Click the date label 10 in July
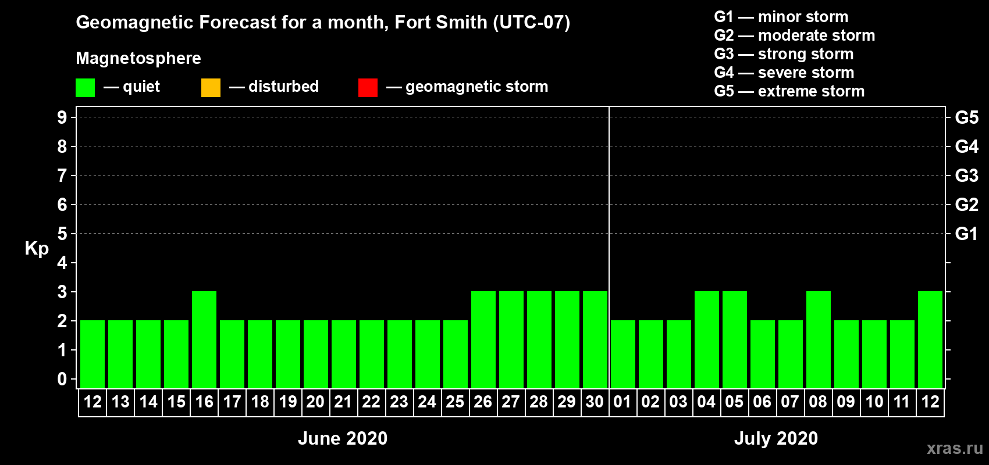Viewport: 989px width, 465px height. [x=874, y=402]
